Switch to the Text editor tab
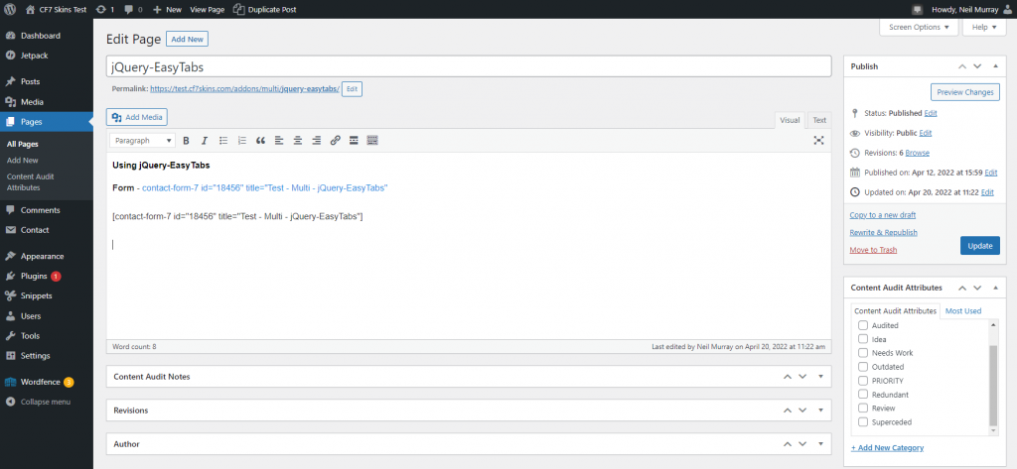The height and width of the screenshot is (469, 1017). point(819,120)
